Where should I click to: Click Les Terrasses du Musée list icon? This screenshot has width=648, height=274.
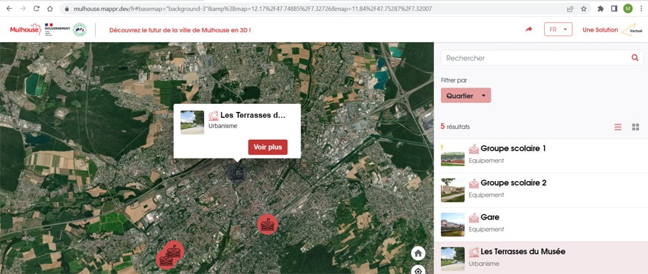473,252
